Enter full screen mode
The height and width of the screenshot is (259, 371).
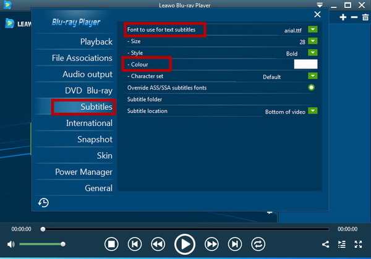click(358, 245)
